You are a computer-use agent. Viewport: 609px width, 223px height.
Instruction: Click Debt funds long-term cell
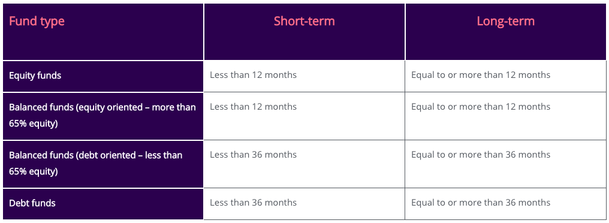pos(506,204)
